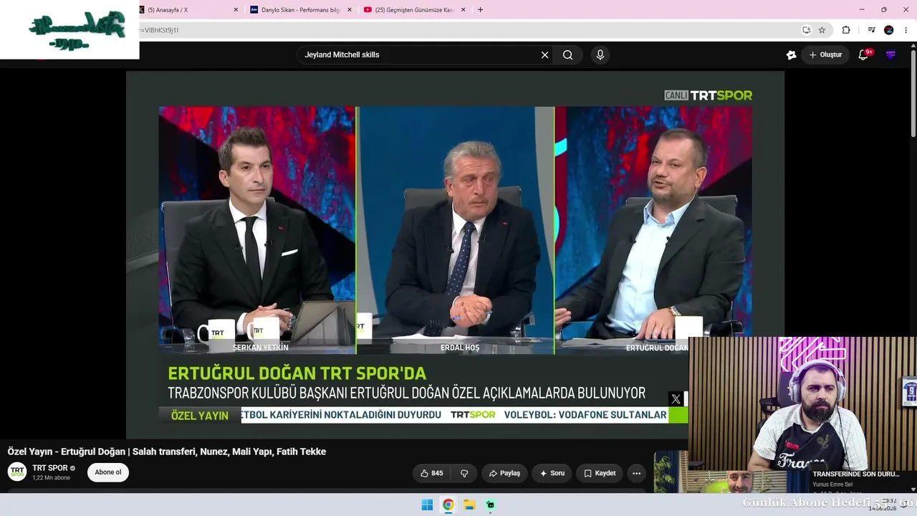Open the Chrome profile avatar
Screen dimensions: 917x516
point(889,30)
